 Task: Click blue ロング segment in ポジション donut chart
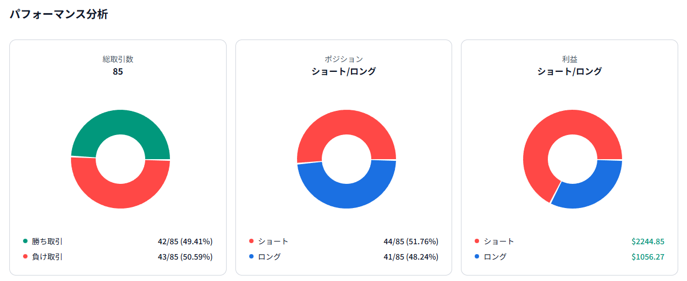tap(347, 196)
